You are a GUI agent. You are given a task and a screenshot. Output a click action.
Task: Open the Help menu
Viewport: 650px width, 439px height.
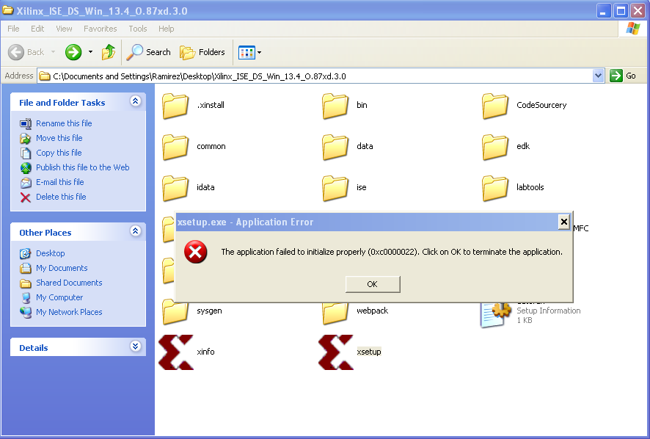point(167,29)
